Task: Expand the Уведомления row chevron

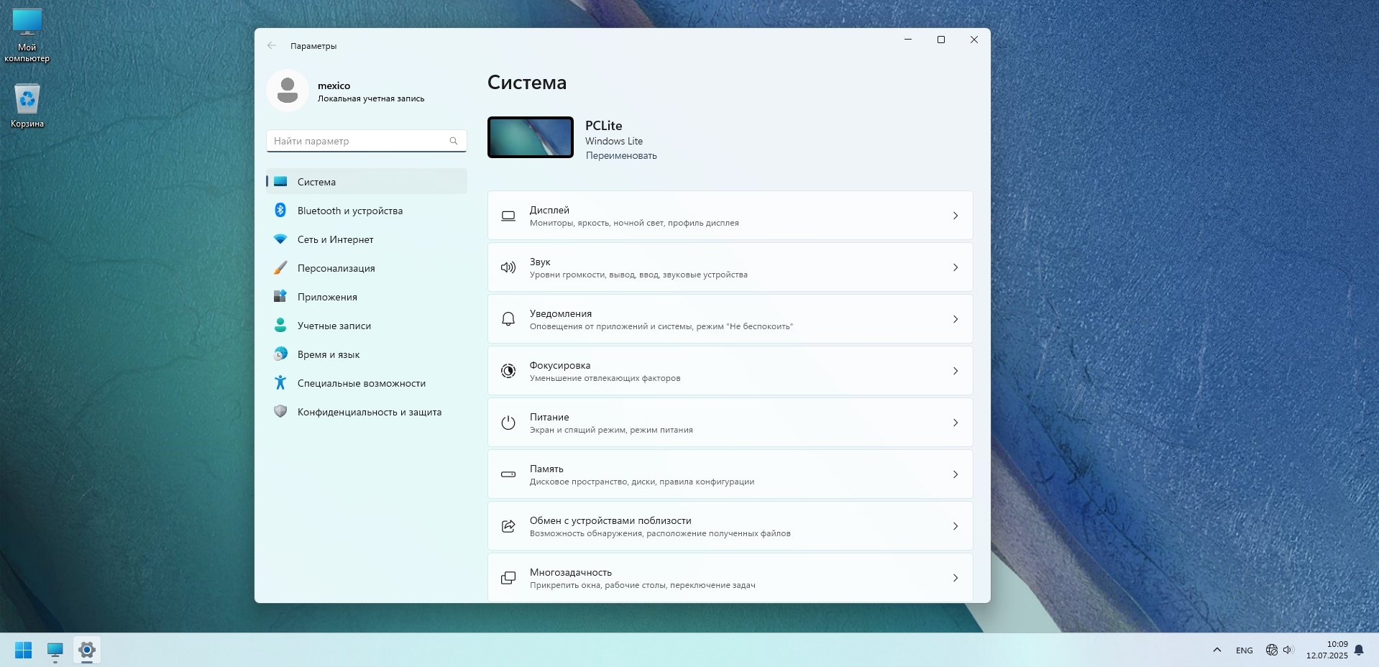Action: (956, 319)
